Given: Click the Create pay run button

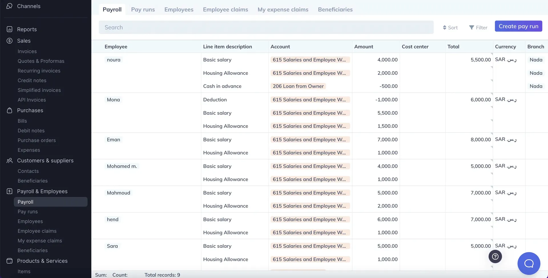Looking at the screenshot, I should click(518, 26).
